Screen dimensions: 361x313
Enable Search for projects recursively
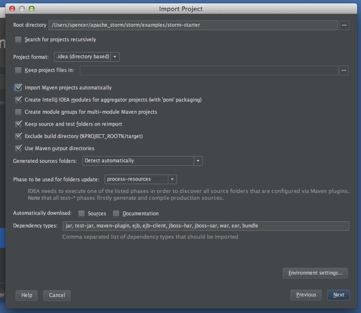tap(18, 39)
